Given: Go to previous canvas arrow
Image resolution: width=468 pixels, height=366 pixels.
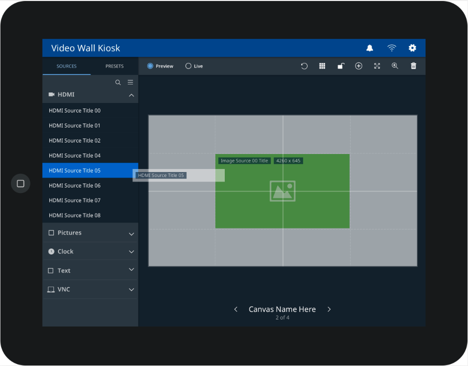Looking at the screenshot, I should (236, 309).
